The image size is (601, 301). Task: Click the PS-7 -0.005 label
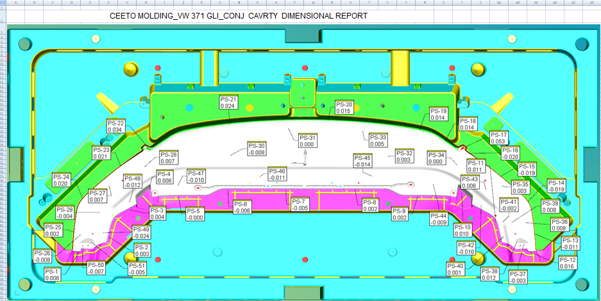(300, 205)
